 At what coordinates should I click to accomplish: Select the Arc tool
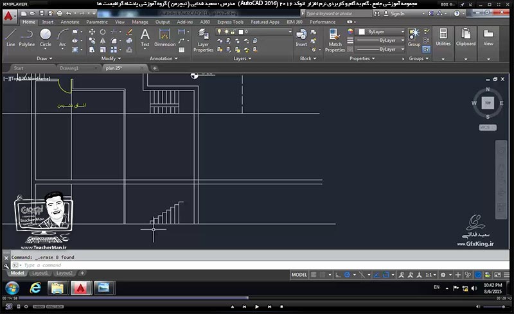point(62,37)
